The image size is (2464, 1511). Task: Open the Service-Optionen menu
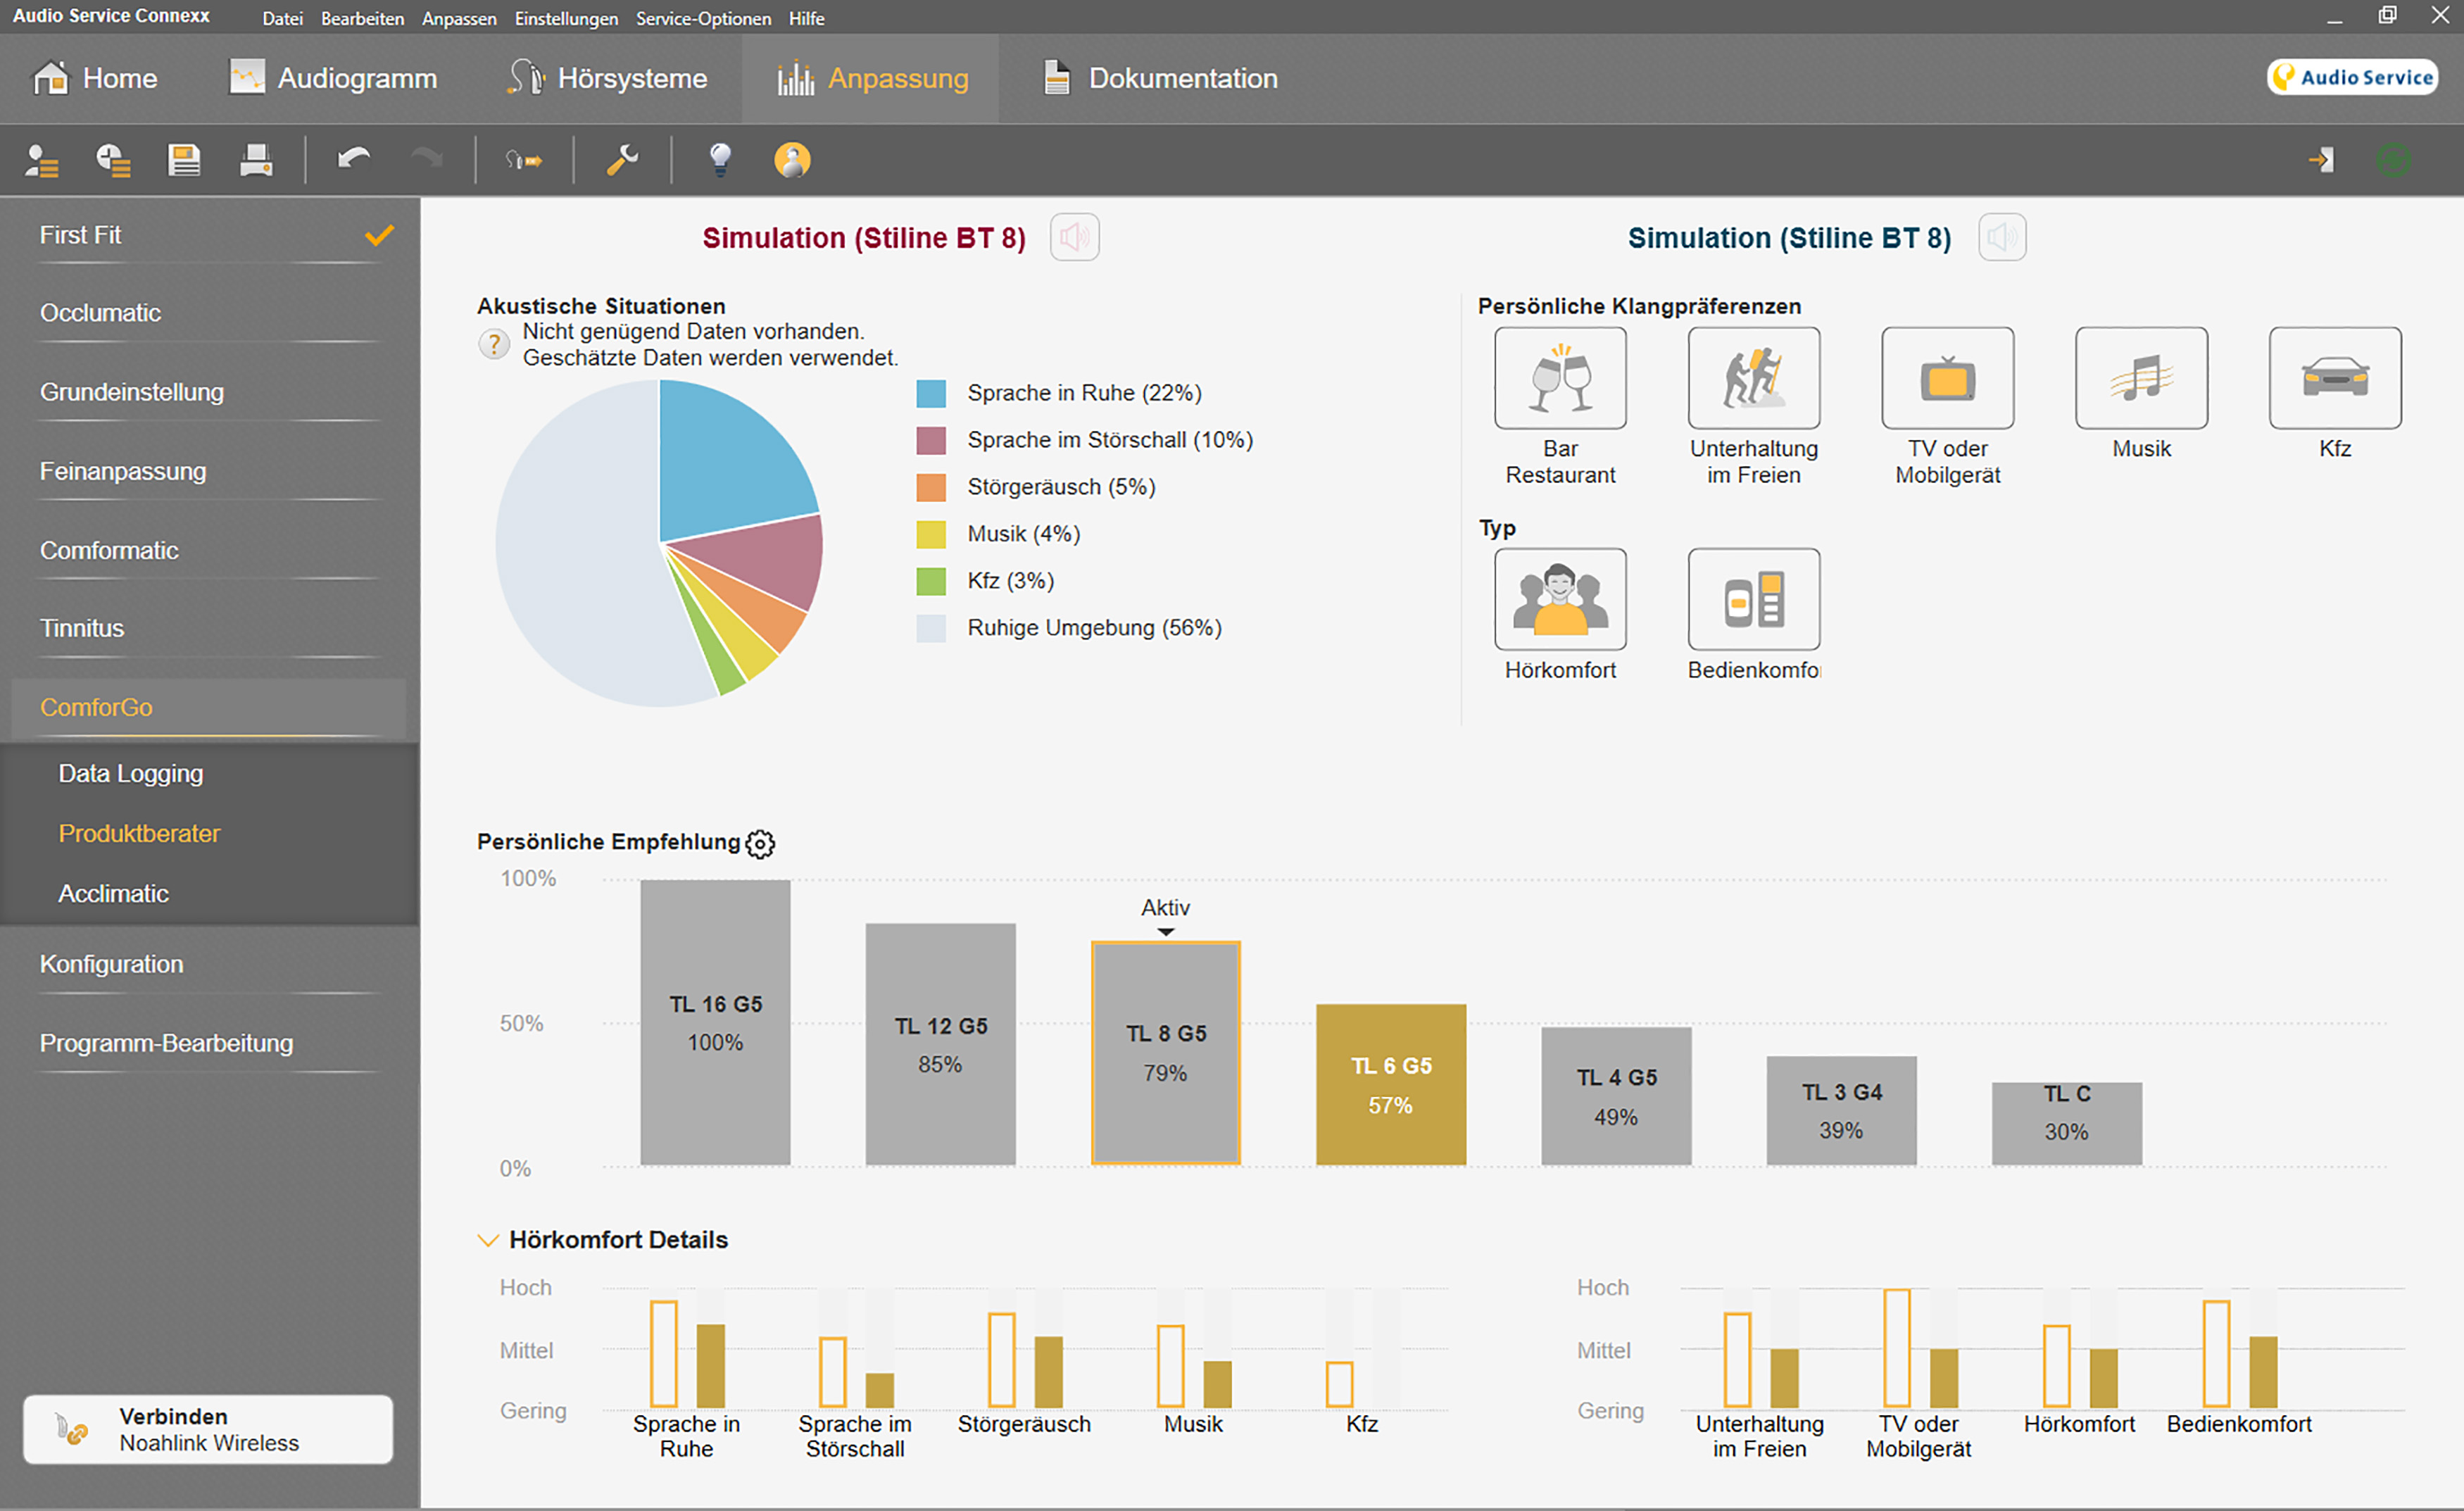[x=703, y=18]
